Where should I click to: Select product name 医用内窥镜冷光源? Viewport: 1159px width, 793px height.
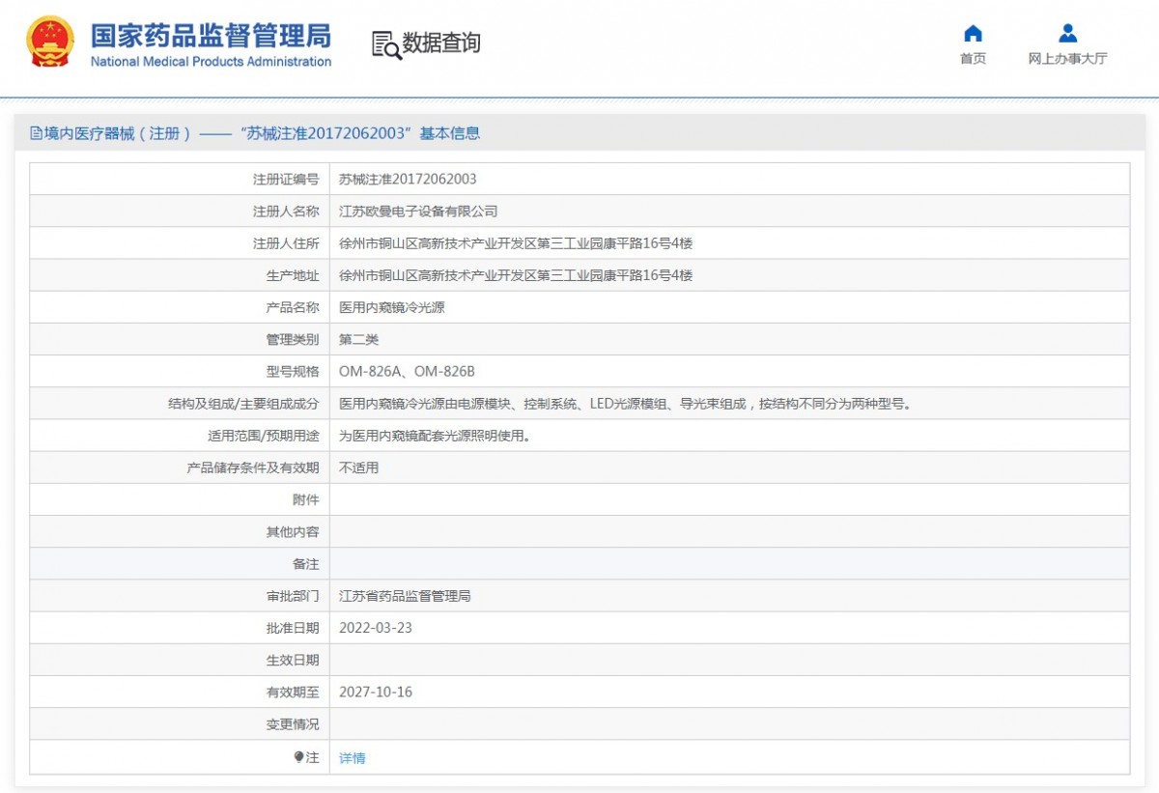coord(392,307)
